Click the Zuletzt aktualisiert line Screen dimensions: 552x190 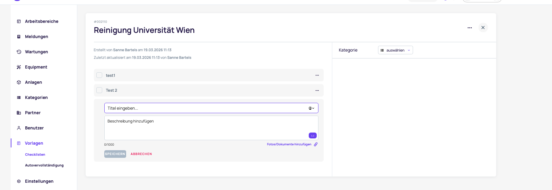142,57
